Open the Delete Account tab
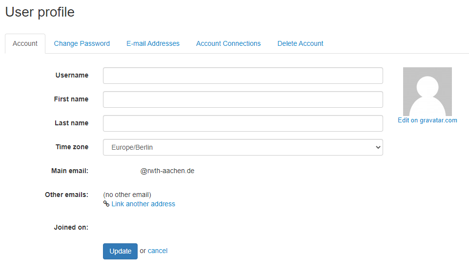This screenshot has width=469, height=275. click(x=300, y=43)
